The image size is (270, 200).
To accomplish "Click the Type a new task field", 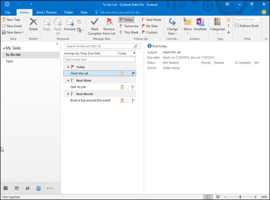I will tap(100, 59).
